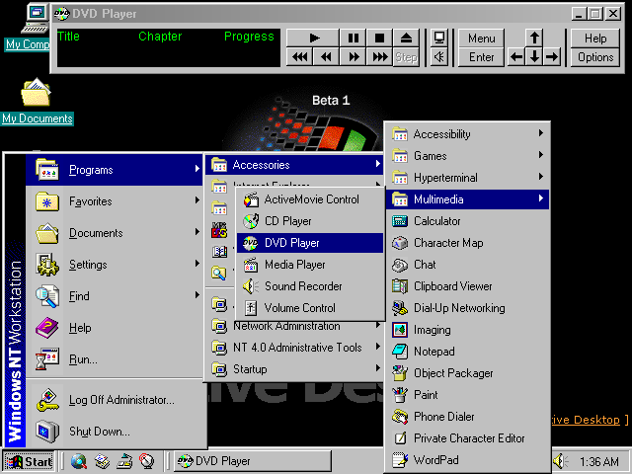Open Options in DVD Player
Image resolution: width=632 pixels, height=474 pixels.
tap(595, 57)
